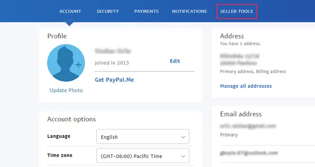Select the highlighted Seller Tools tab

point(236,11)
